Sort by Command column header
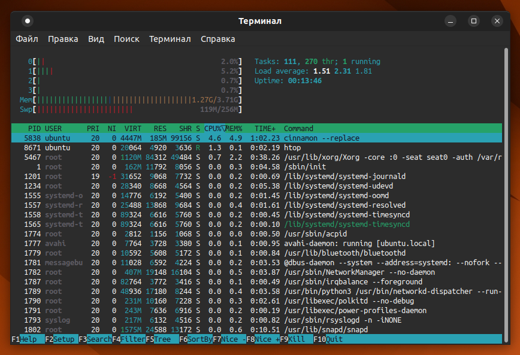This screenshot has height=355, width=520. 298,128
